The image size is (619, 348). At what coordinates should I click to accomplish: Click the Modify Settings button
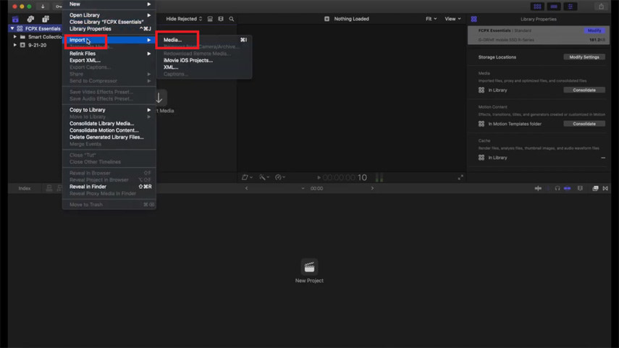pos(584,57)
